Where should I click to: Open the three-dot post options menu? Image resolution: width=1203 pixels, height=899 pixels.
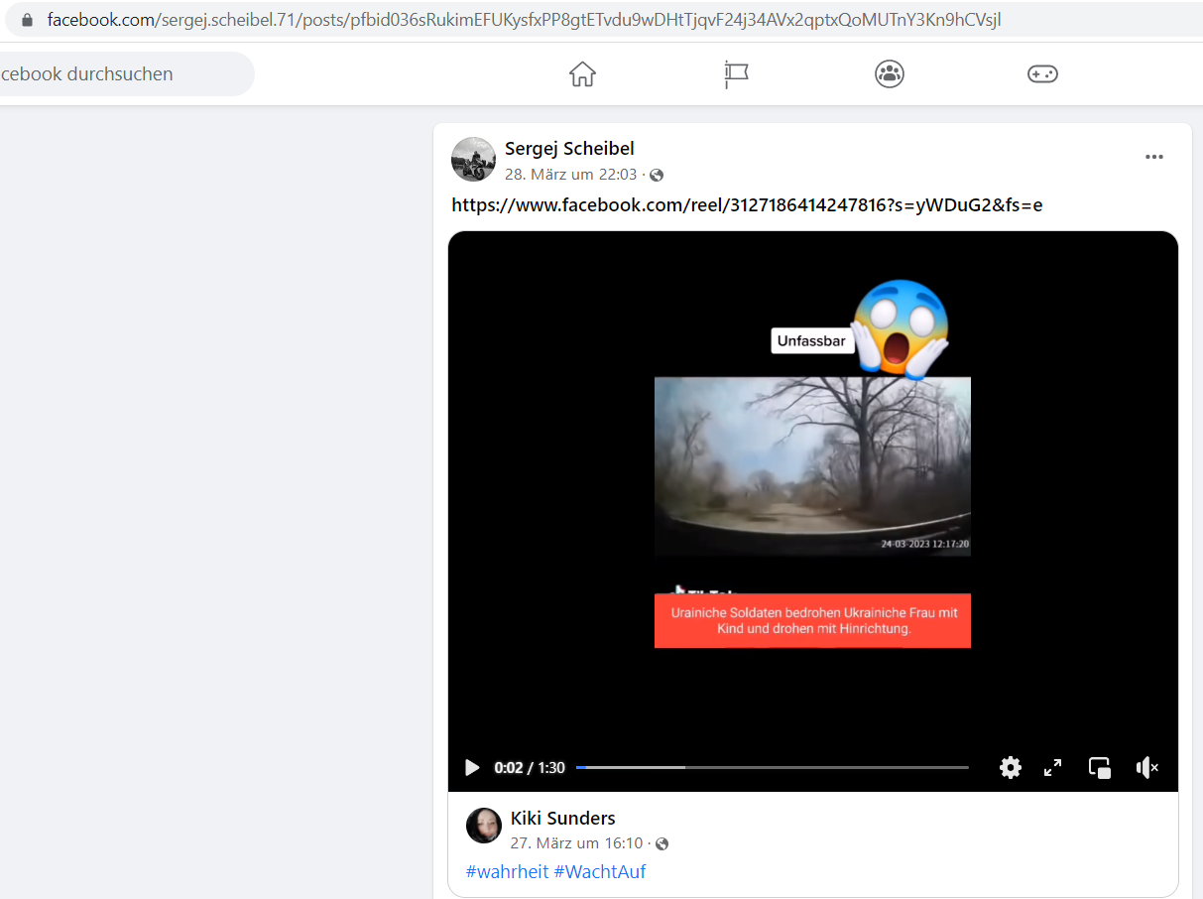(1153, 157)
